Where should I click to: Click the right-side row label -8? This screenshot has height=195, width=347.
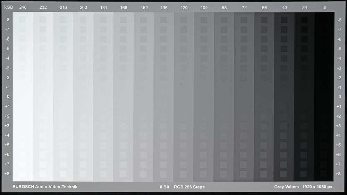click(x=339, y=20)
